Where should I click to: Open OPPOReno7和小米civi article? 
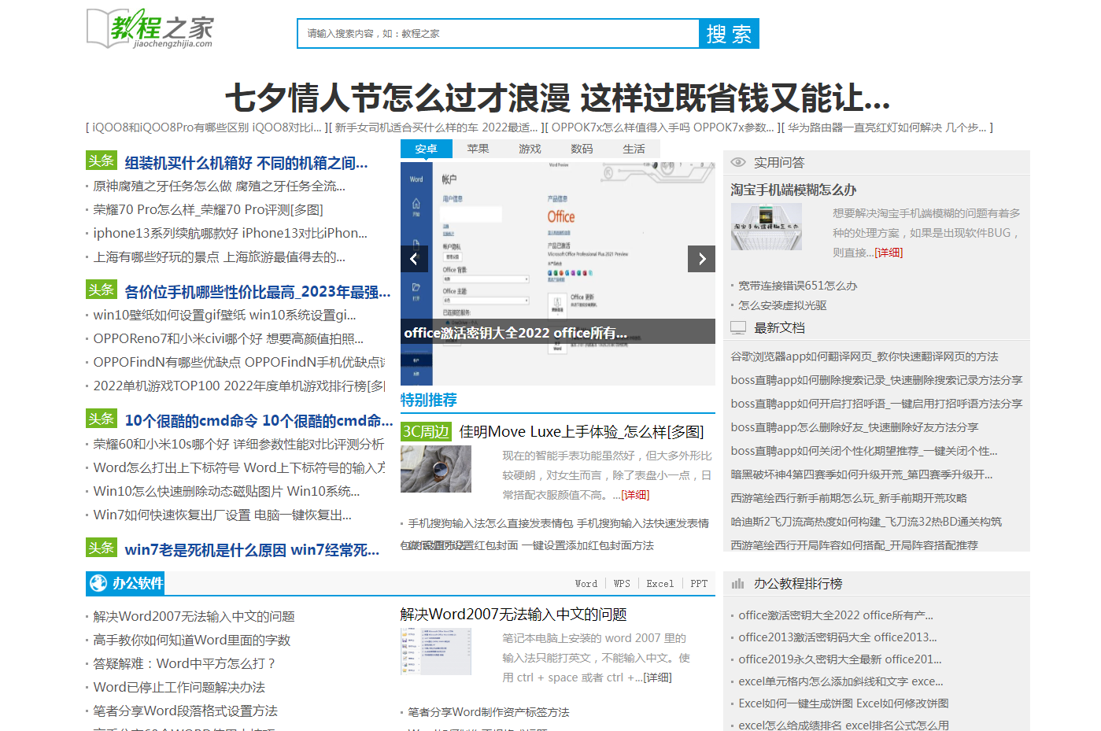coord(228,339)
